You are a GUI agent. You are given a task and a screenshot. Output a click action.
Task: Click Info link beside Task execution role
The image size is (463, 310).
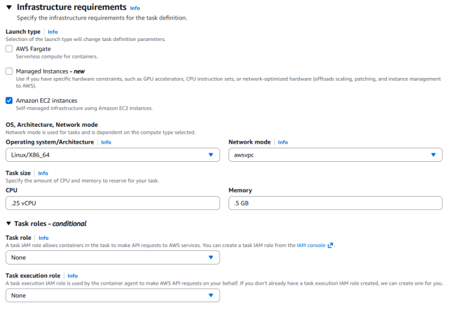point(72,276)
